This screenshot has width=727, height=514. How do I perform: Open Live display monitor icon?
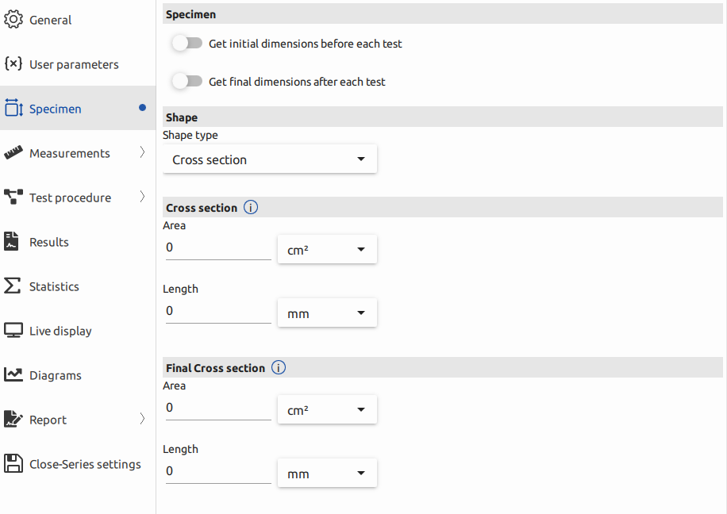click(x=13, y=331)
